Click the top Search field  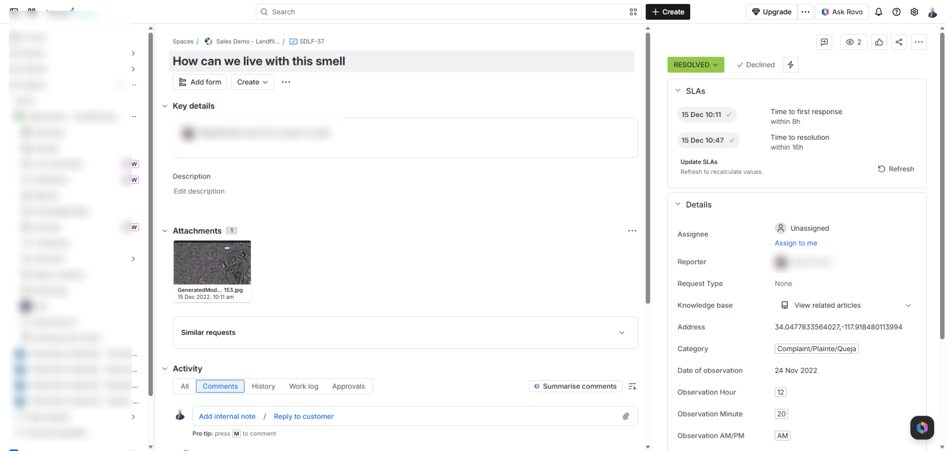[x=448, y=12]
